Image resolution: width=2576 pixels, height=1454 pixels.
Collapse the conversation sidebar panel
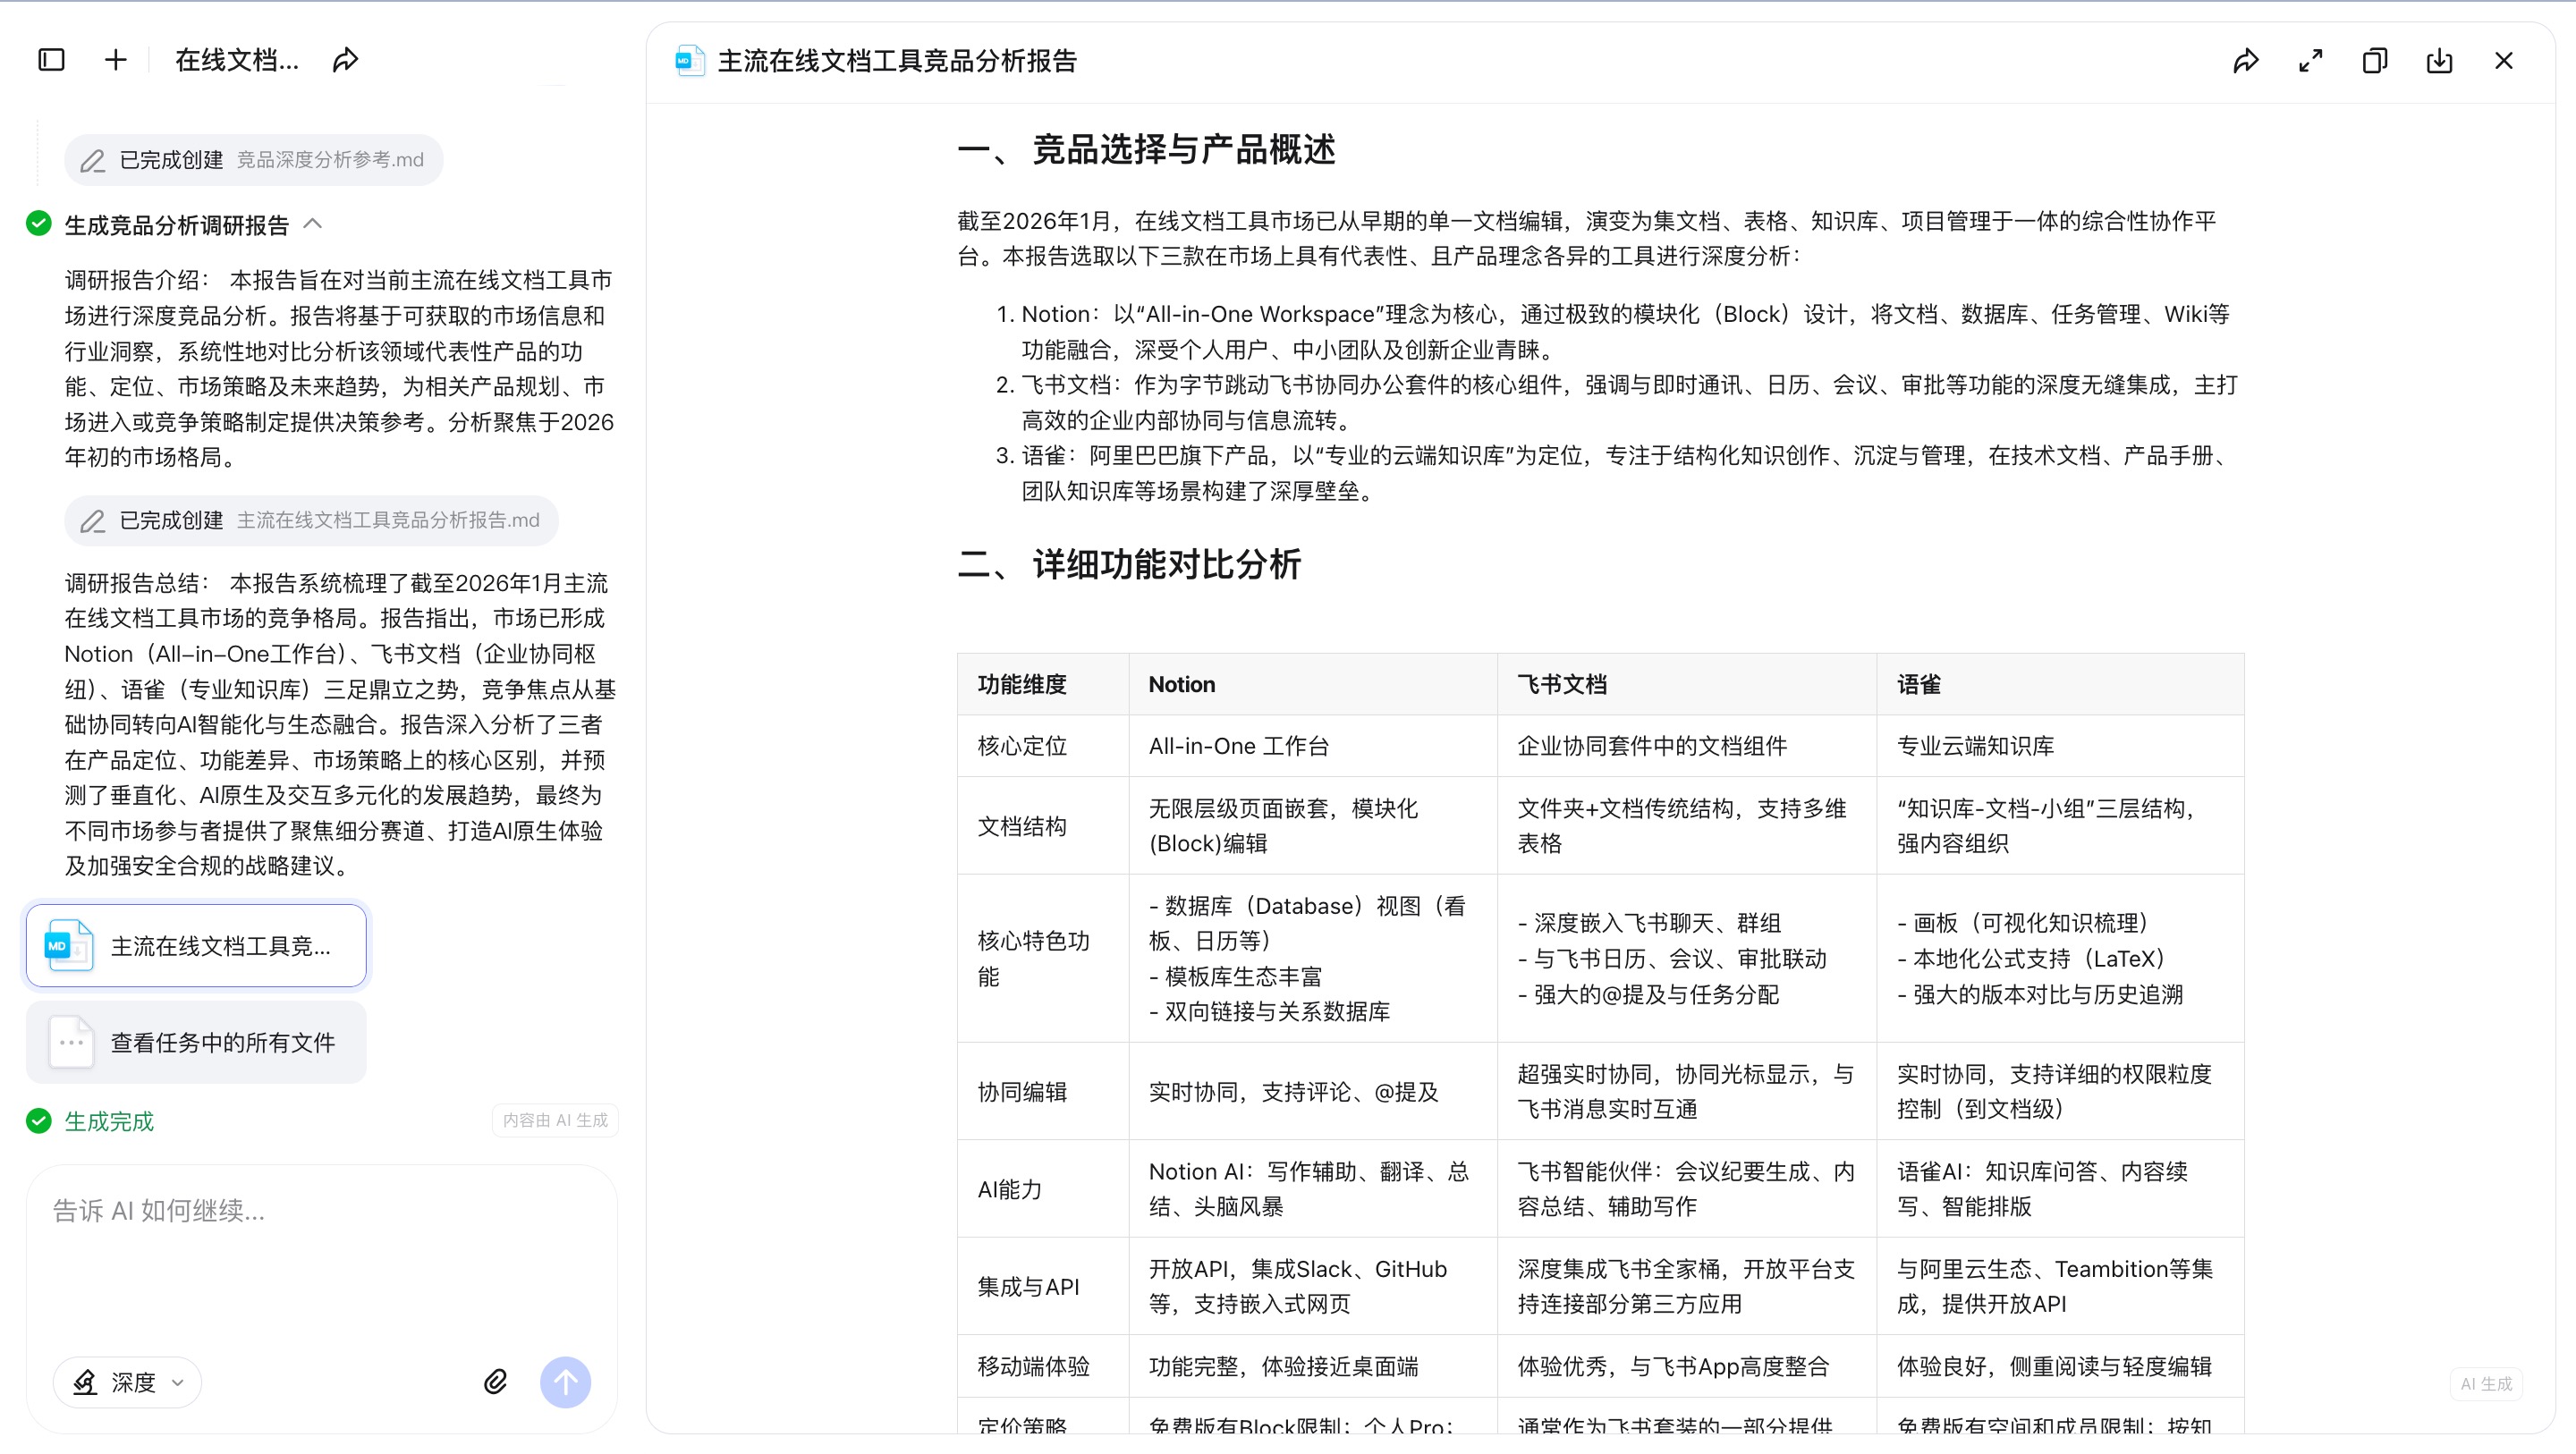pyautogui.click(x=51, y=60)
